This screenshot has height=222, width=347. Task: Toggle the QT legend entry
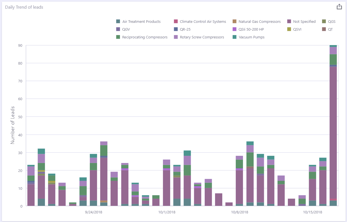pos(327,29)
